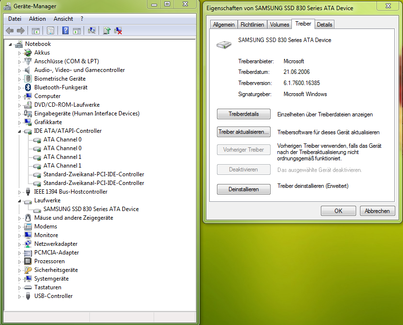This screenshot has height=325, width=403.
Task: Collapse the IDE ATA/ATAPI-Controller node
Action: 19,131
